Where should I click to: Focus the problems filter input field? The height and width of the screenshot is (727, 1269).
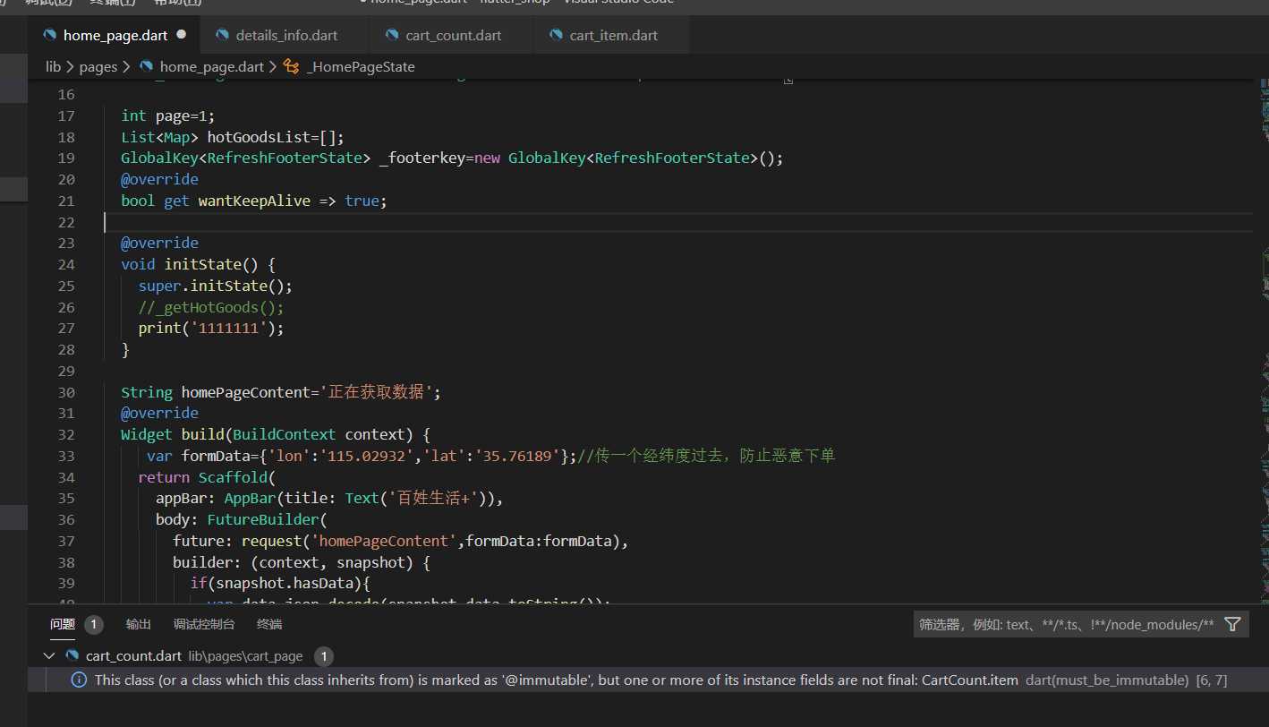1066,624
